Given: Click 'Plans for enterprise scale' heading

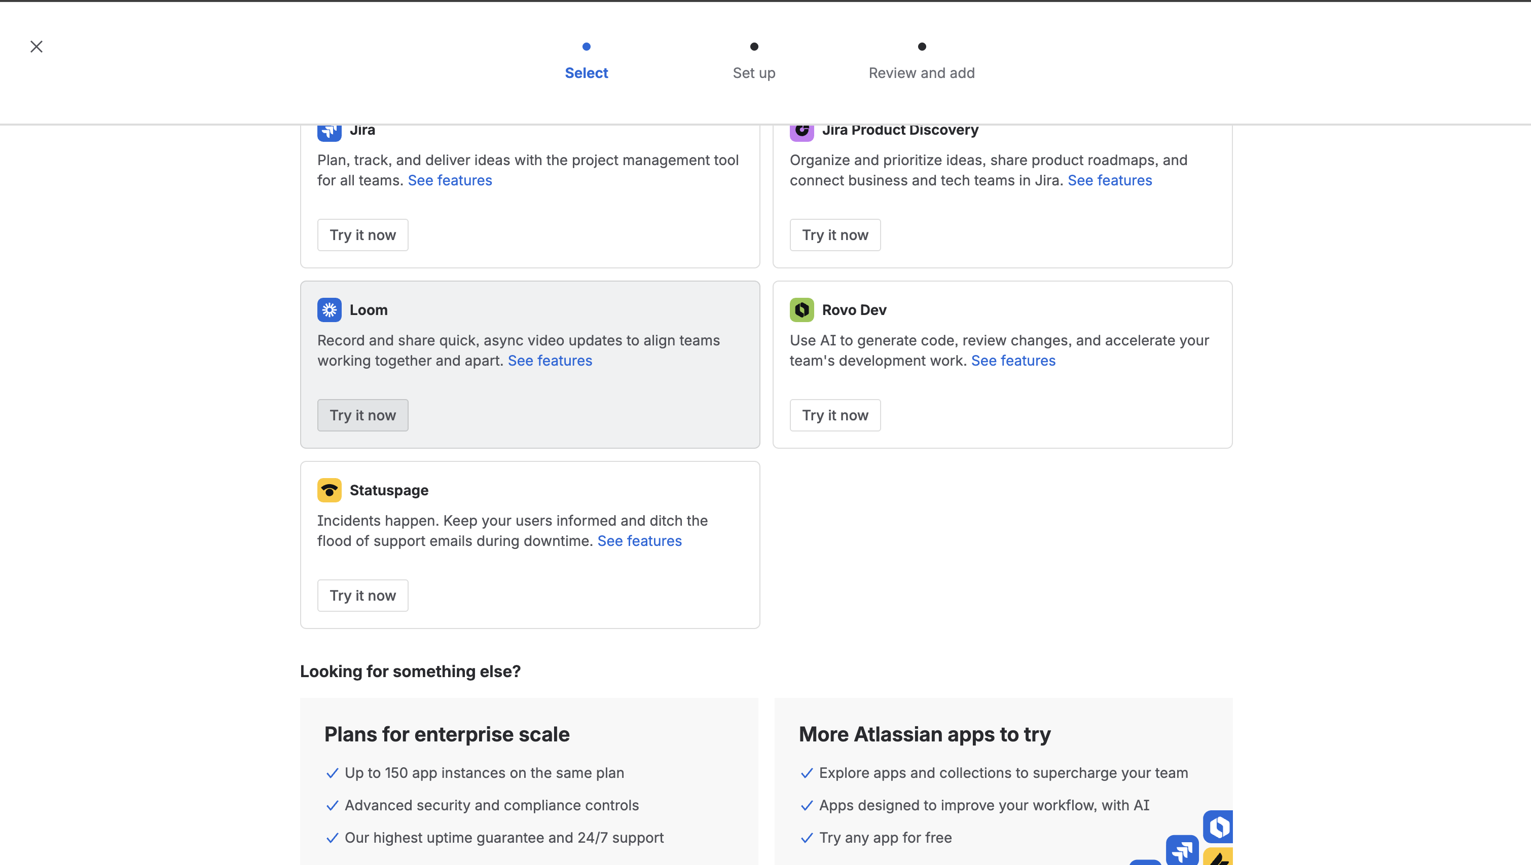Looking at the screenshot, I should coord(447,734).
